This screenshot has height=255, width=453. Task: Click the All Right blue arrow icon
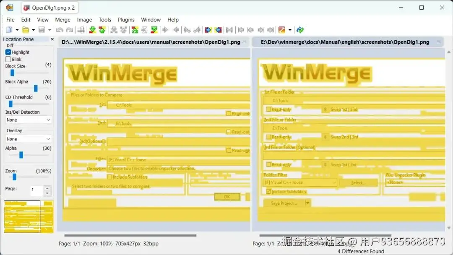click(x=208, y=30)
